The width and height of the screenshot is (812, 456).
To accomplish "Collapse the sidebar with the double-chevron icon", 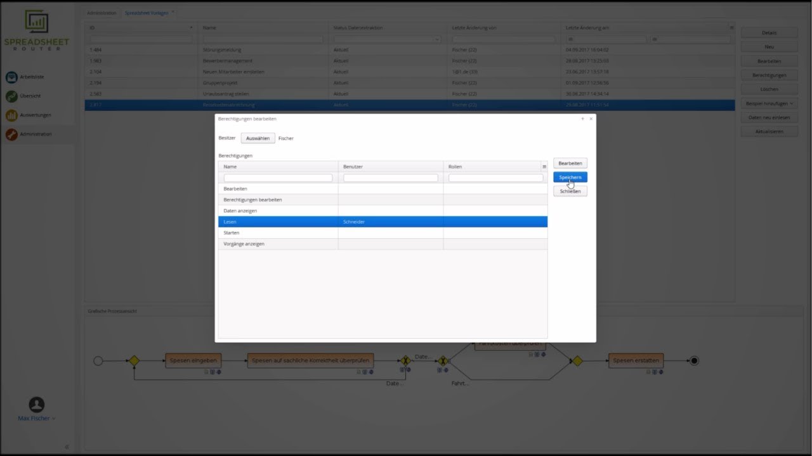I will (67, 446).
